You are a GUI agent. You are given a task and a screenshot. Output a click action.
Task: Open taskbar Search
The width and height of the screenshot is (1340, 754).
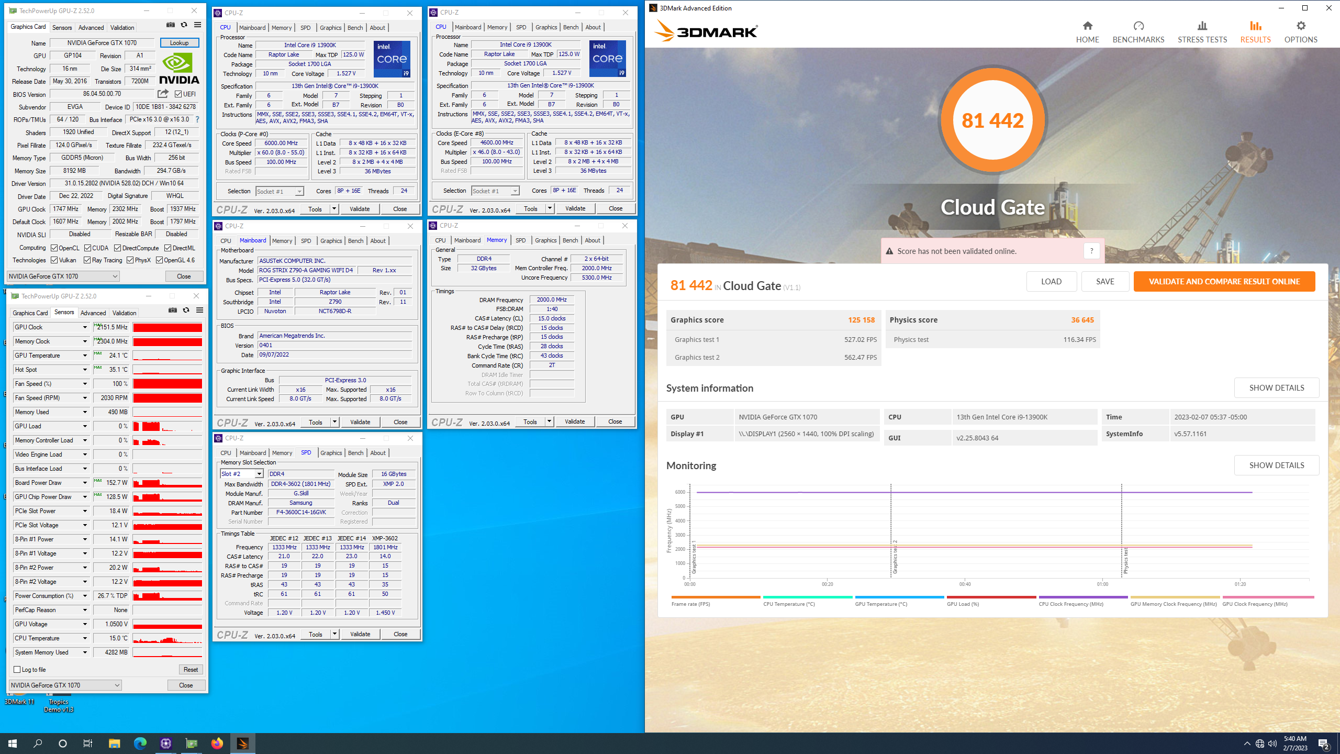[38, 743]
